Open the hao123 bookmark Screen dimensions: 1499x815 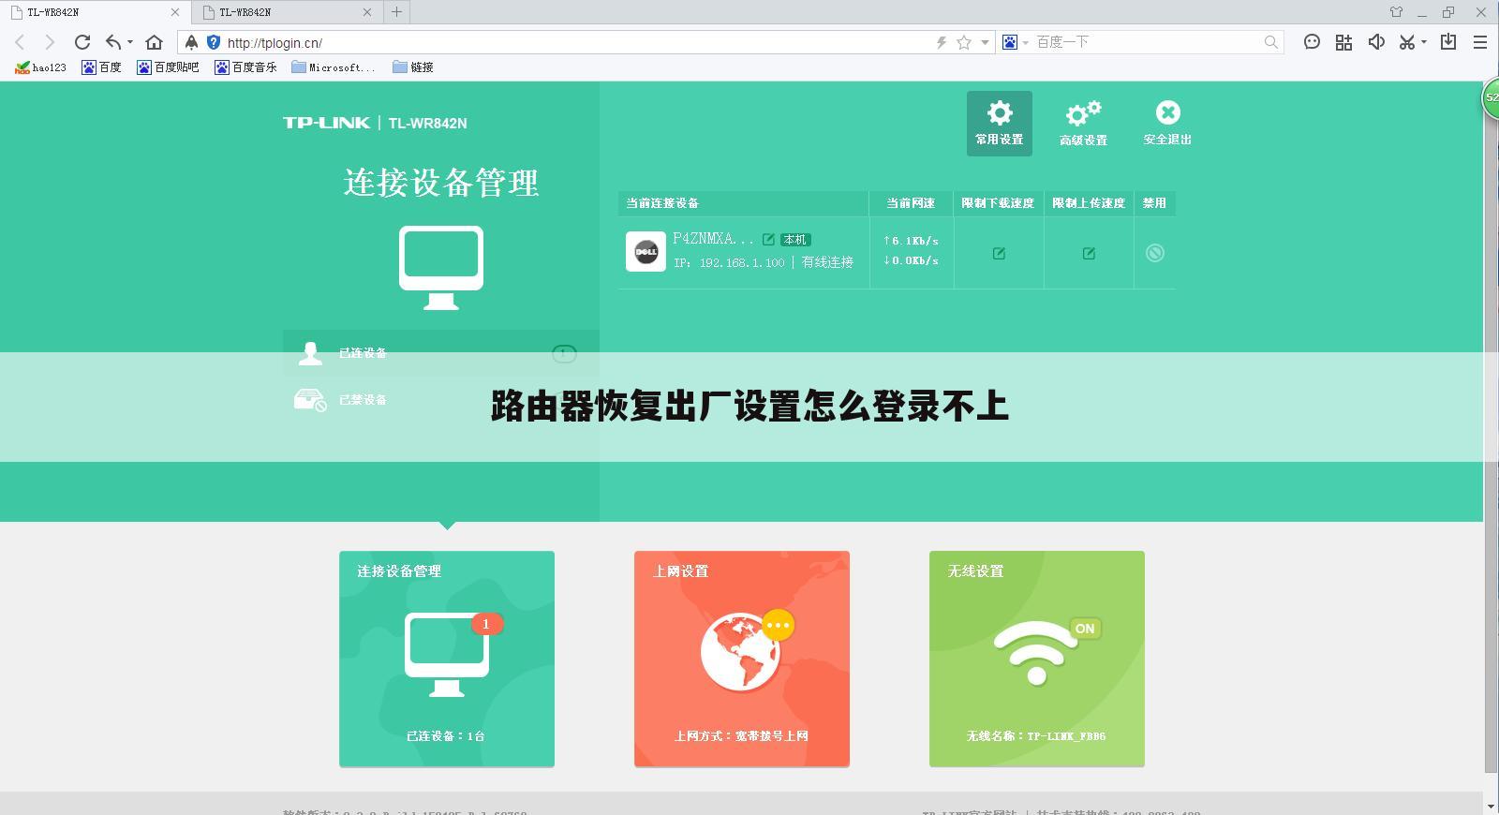click(x=41, y=67)
